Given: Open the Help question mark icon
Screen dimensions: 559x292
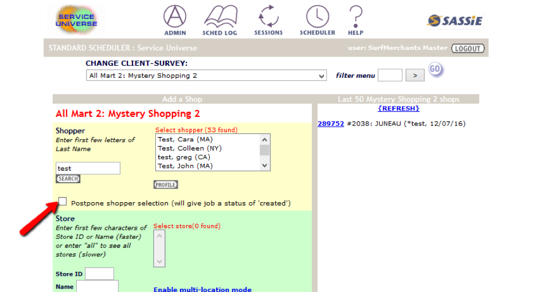Looking at the screenshot, I should pos(355,20).
